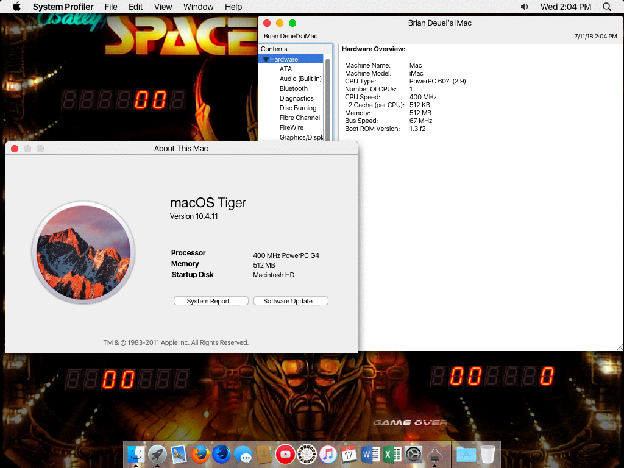Open the System Profiler menu
Image resolution: width=624 pixels, height=468 pixels.
click(x=63, y=7)
